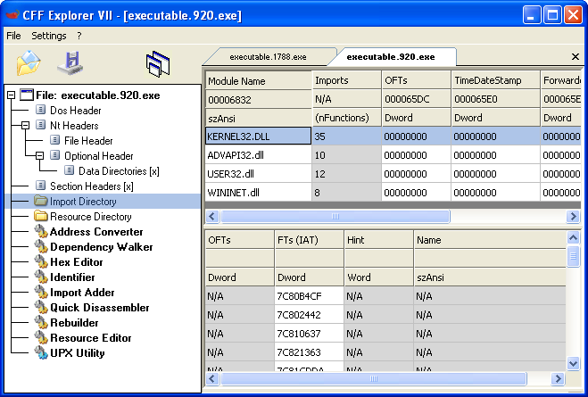Open the Settings menu
Screen dimensions: 588x397
pyautogui.click(x=48, y=36)
